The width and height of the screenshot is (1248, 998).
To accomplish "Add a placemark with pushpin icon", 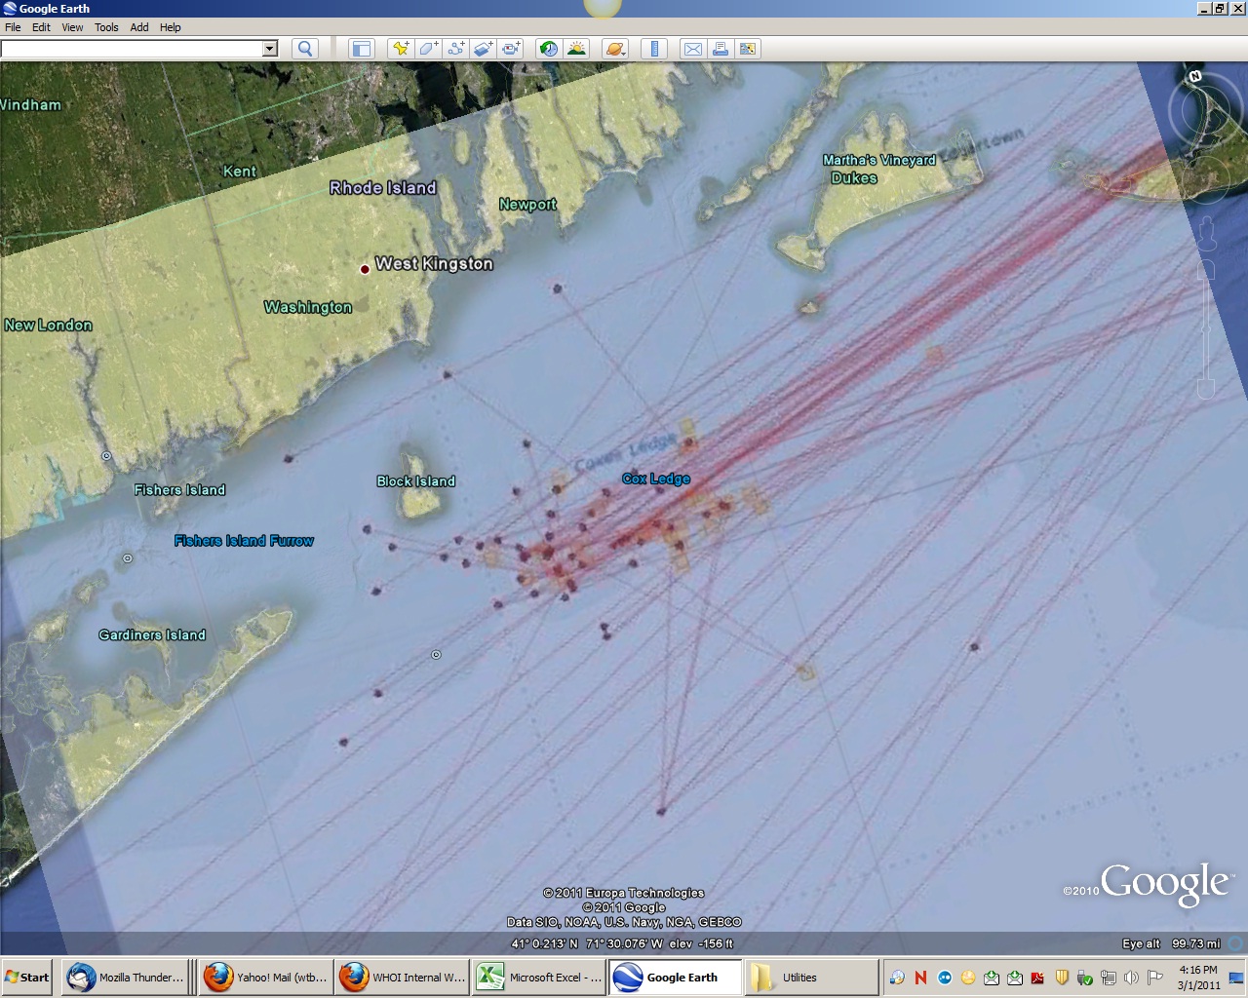I will 401,49.
